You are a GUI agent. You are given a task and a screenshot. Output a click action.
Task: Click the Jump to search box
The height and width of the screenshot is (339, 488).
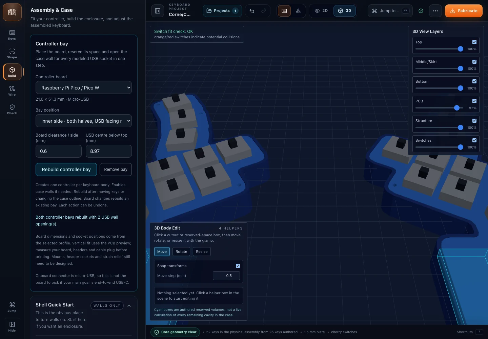pos(390,11)
